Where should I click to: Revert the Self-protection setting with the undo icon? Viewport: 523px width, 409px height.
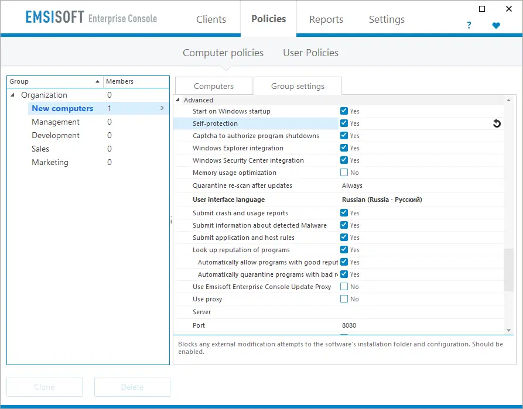[x=497, y=123]
